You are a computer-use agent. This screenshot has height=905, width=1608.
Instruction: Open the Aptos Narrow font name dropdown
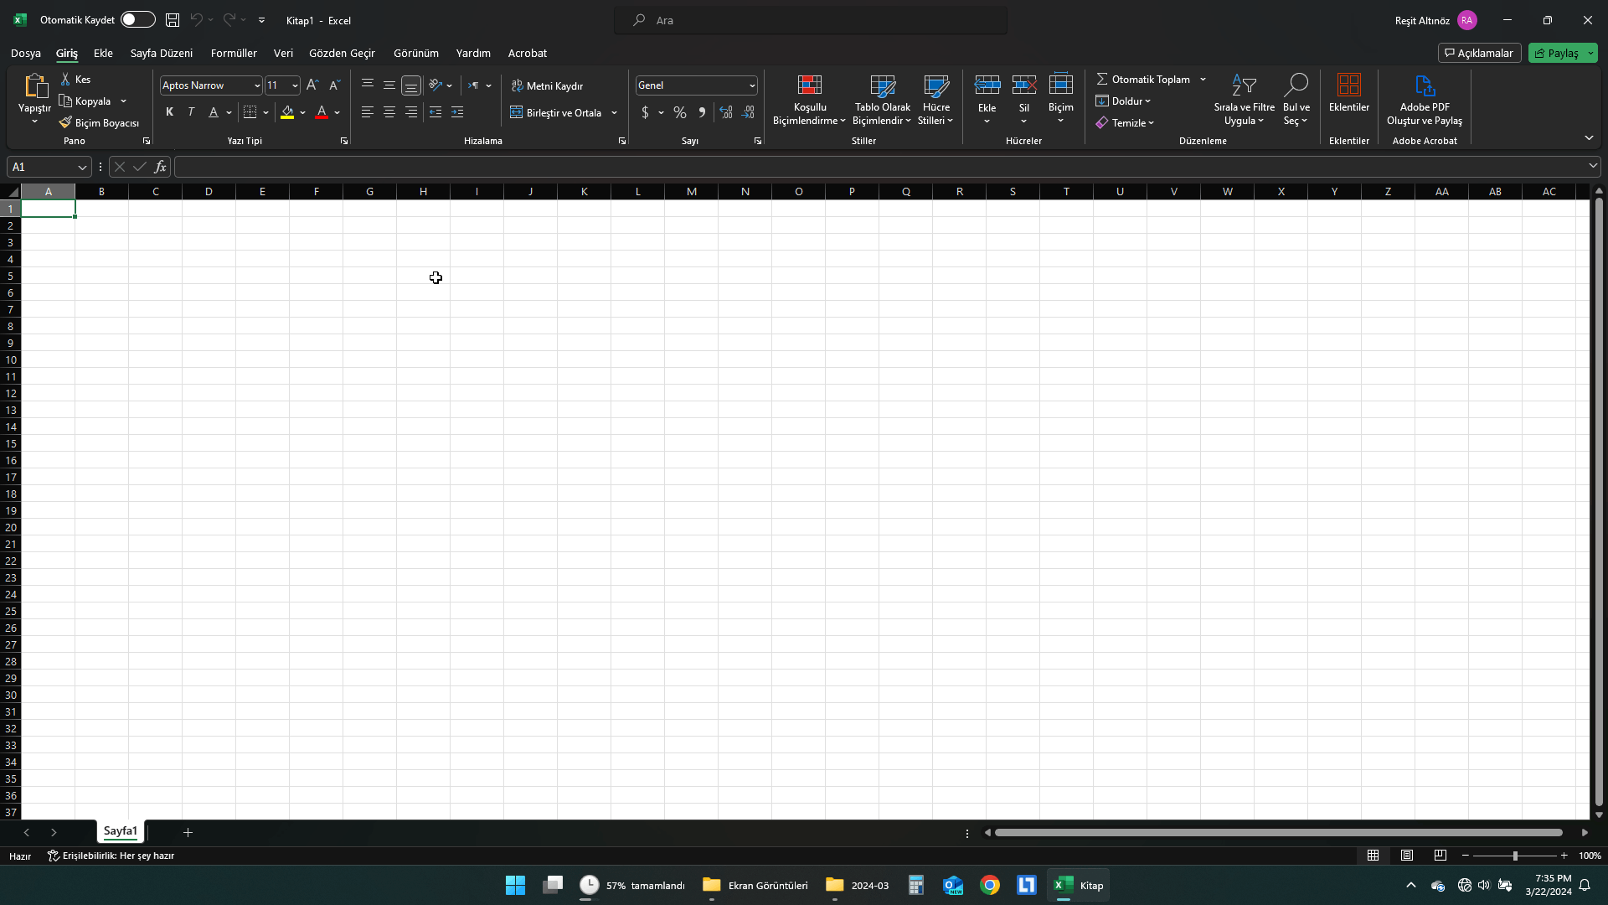(x=257, y=85)
